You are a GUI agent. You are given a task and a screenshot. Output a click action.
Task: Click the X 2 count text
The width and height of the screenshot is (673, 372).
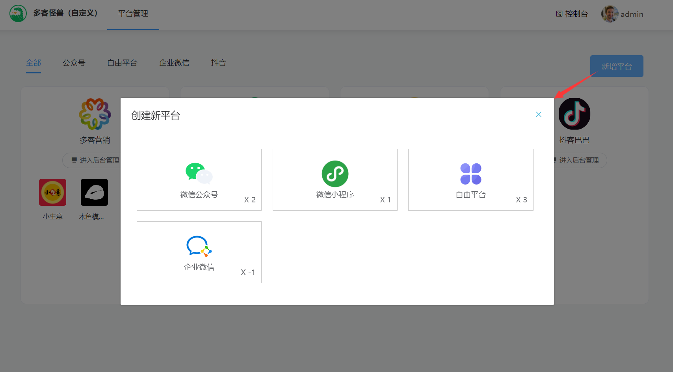250,200
